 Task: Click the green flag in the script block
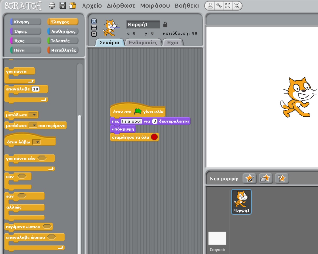(x=138, y=112)
